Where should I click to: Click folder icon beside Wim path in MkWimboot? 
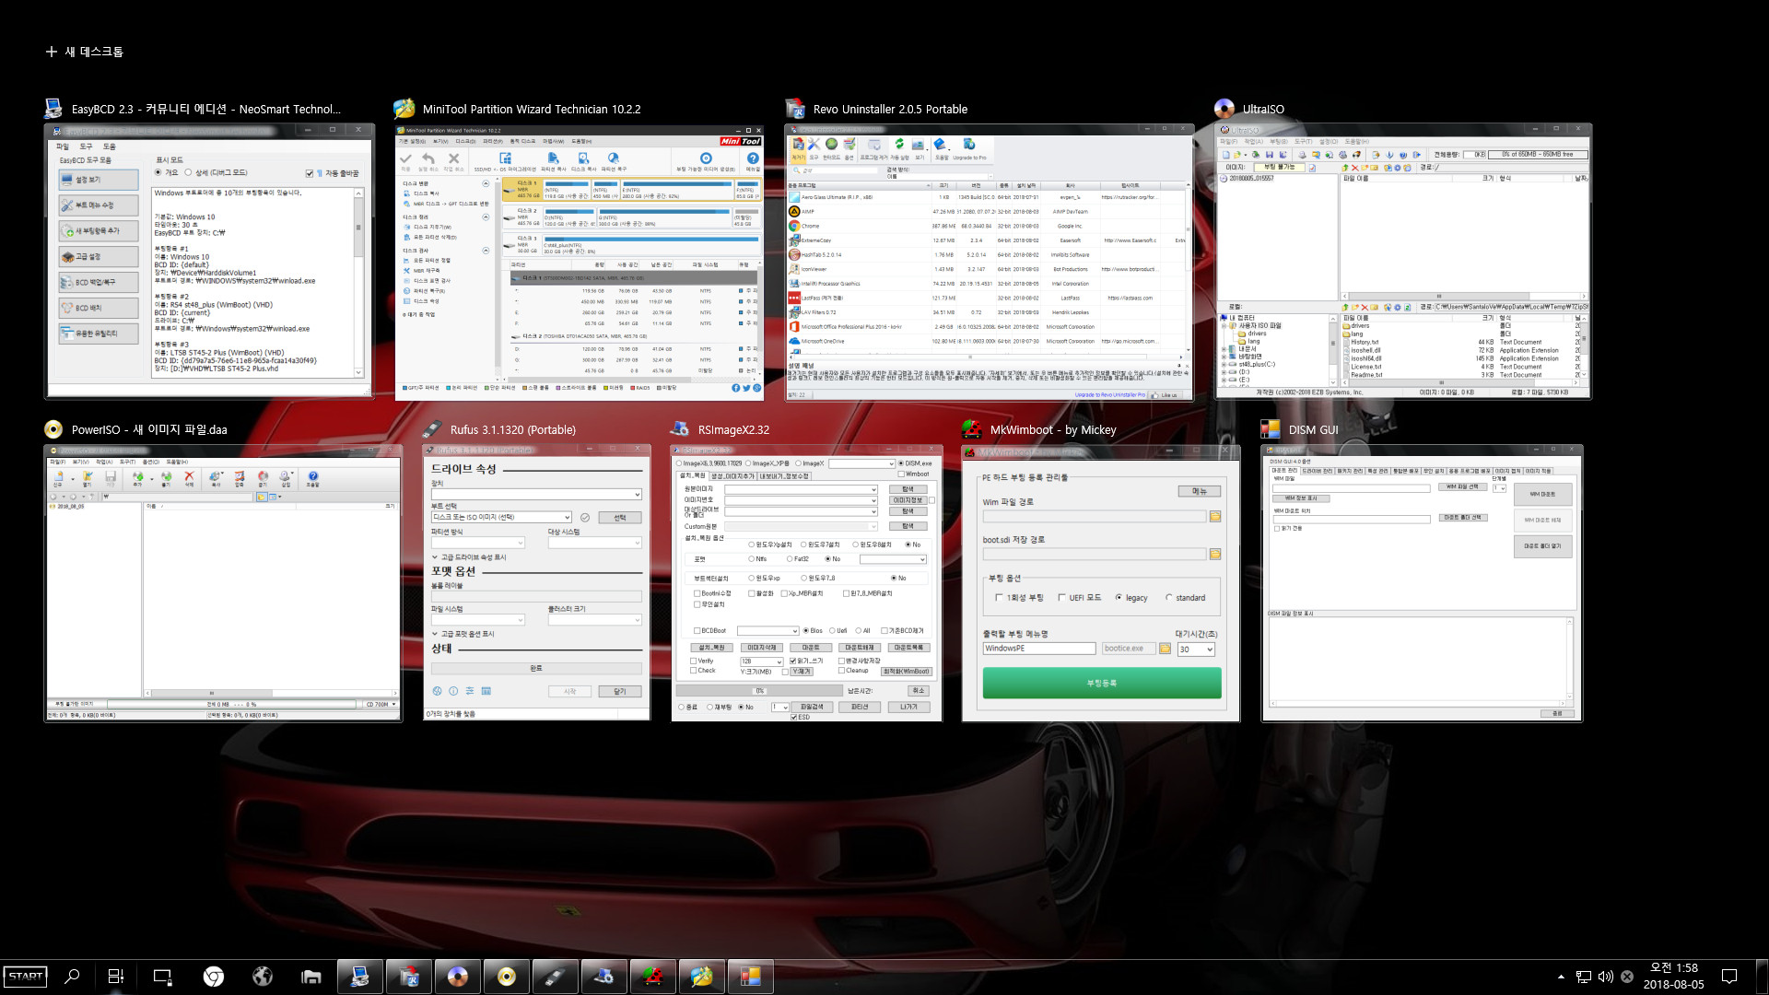pos(1215,517)
